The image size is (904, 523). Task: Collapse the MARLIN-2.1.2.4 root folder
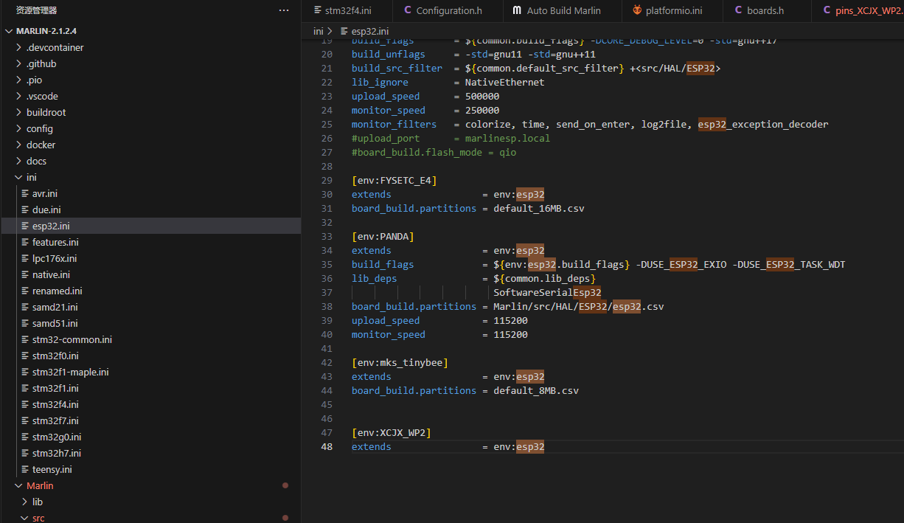(x=150, y=31)
